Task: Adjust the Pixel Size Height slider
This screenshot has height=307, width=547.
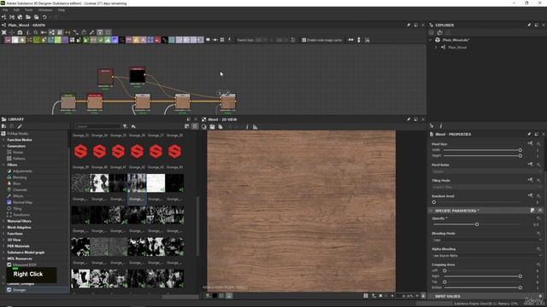Action: pyautogui.click(x=482, y=155)
